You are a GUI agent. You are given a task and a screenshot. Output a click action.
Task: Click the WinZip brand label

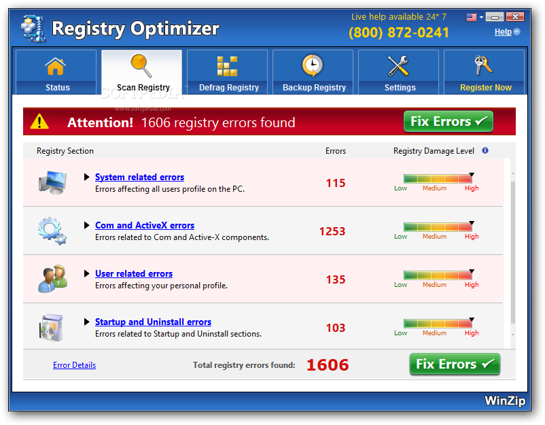tap(505, 401)
